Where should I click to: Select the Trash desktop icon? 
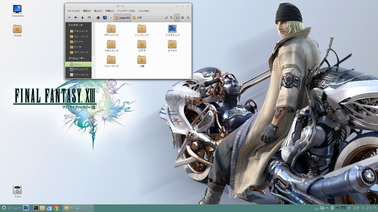(18, 192)
